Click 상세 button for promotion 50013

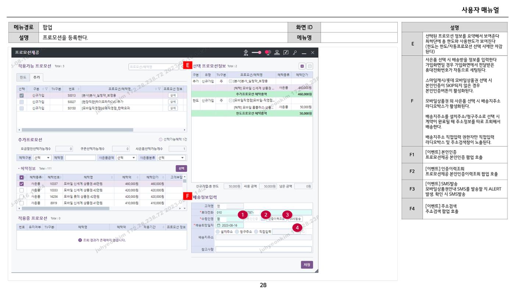173,95
